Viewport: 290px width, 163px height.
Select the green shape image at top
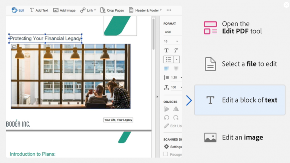(x=120, y=25)
